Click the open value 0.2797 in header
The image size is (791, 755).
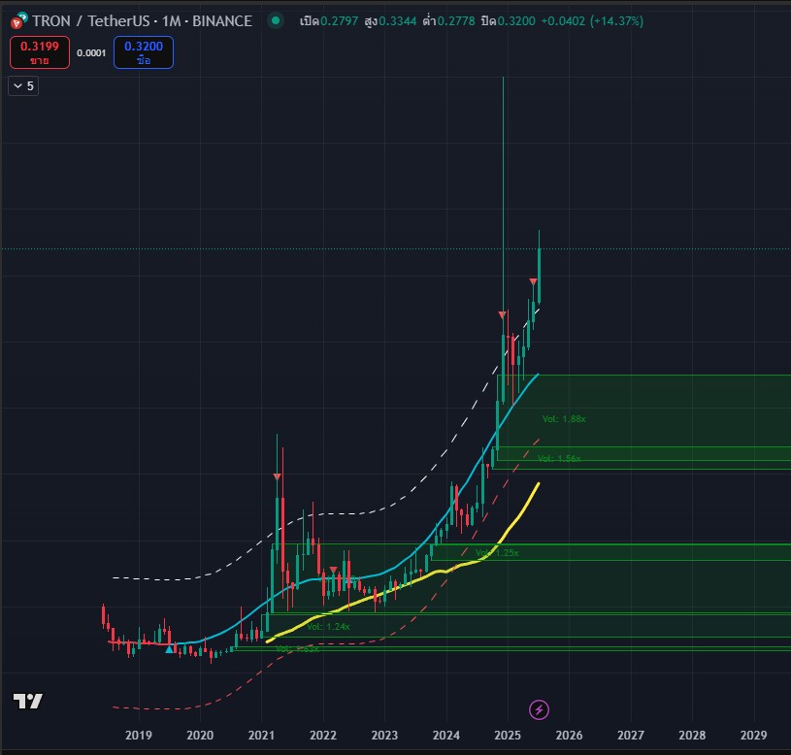339,21
